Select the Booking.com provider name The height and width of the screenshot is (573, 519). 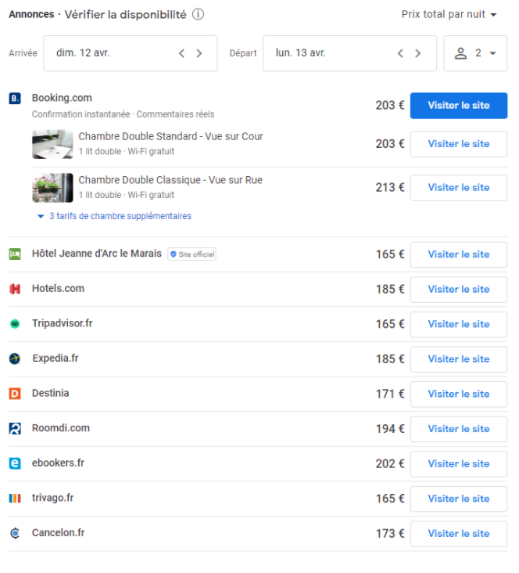coord(62,98)
